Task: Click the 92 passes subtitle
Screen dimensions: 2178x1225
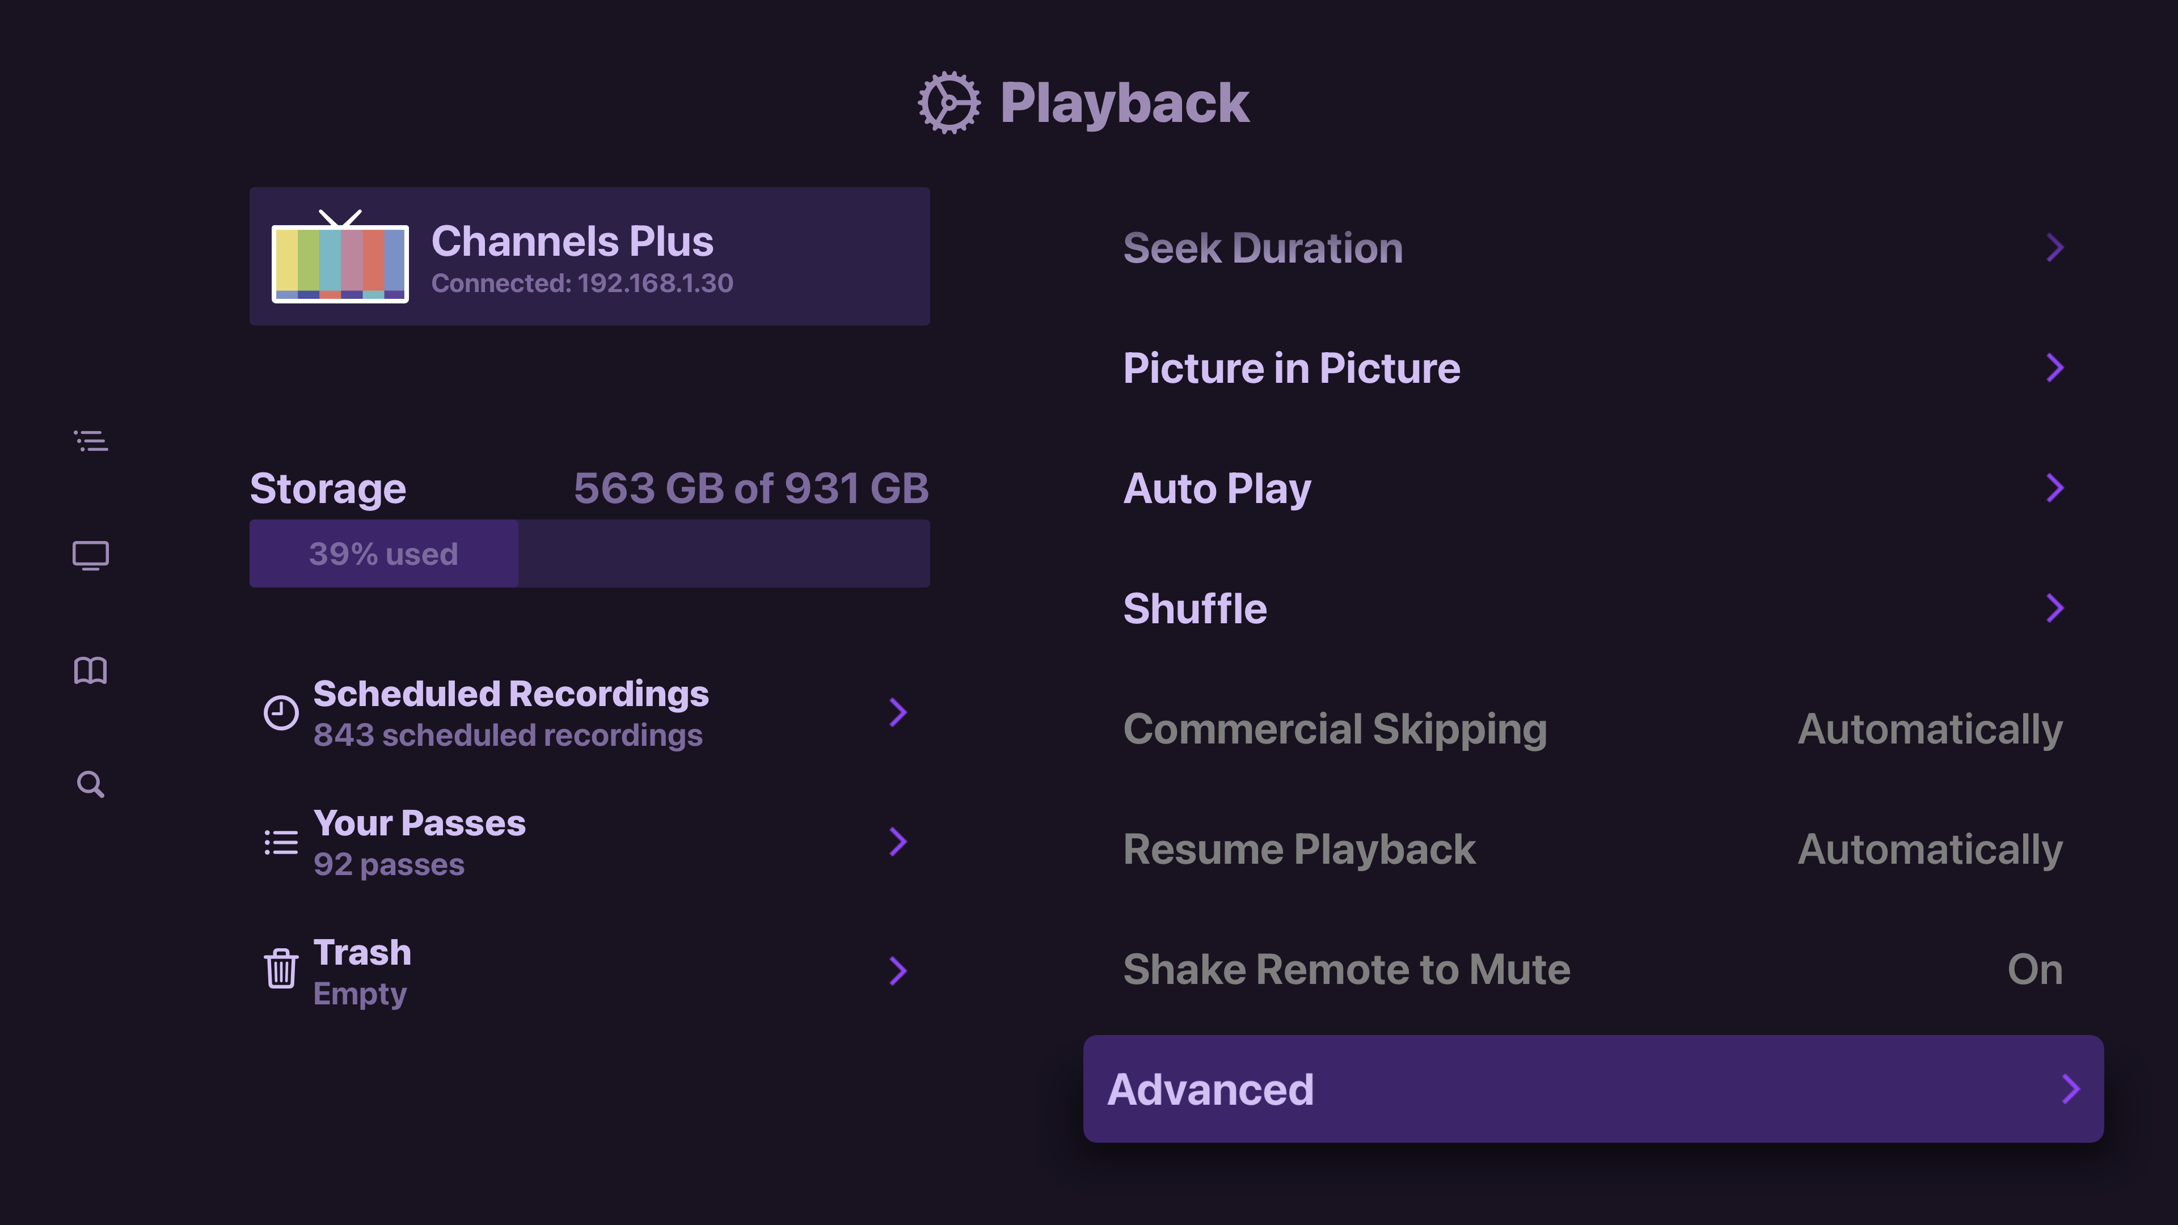Action: (x=389, y=865)
